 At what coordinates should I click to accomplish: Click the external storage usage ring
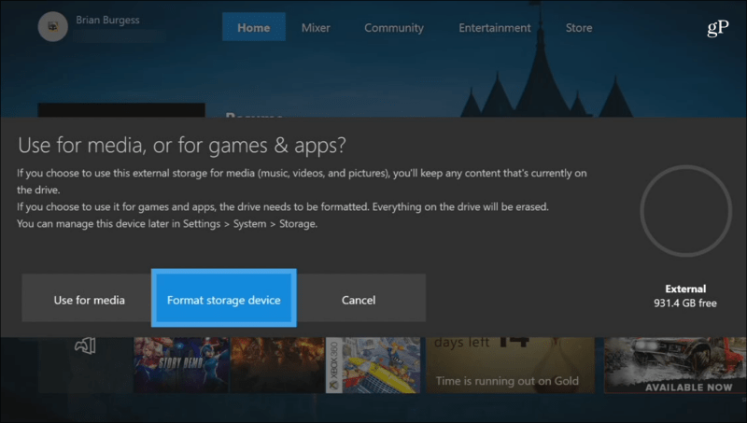click(x=685, y=210)
